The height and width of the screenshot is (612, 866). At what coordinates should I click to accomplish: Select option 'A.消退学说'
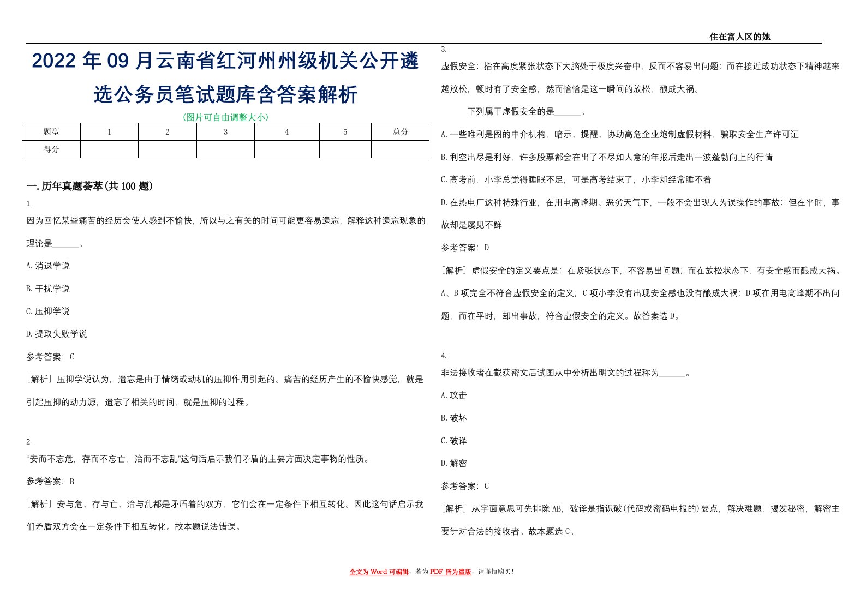[48, 266]
